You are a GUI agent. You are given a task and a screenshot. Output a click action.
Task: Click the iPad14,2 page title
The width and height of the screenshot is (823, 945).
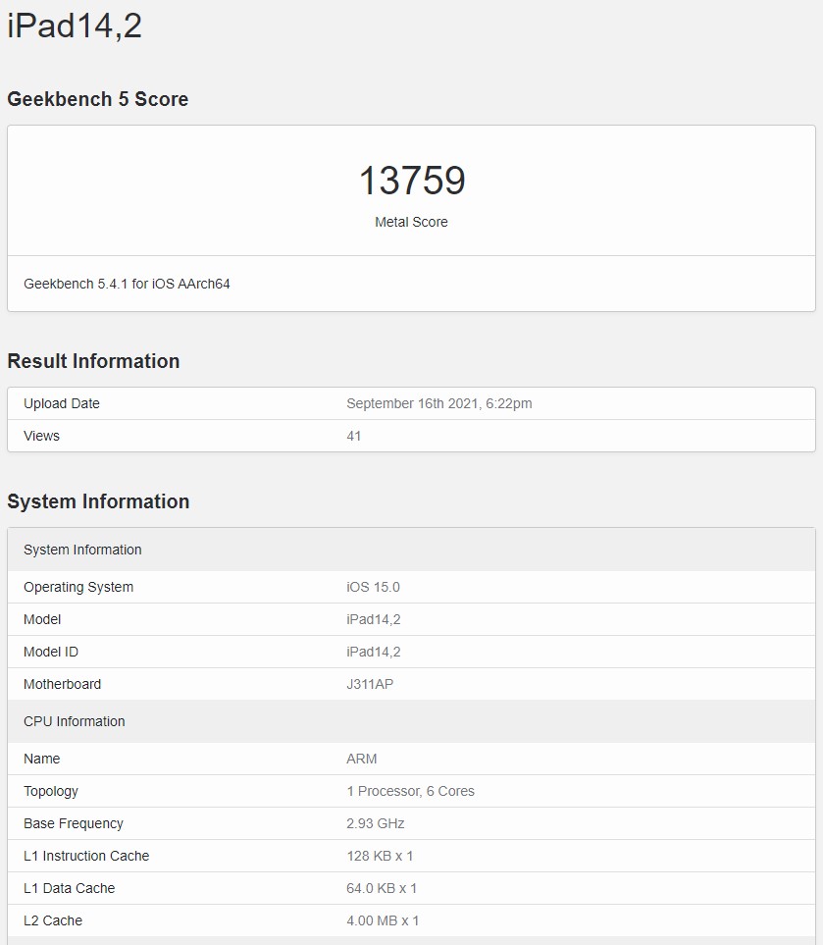tap(75, 26)
